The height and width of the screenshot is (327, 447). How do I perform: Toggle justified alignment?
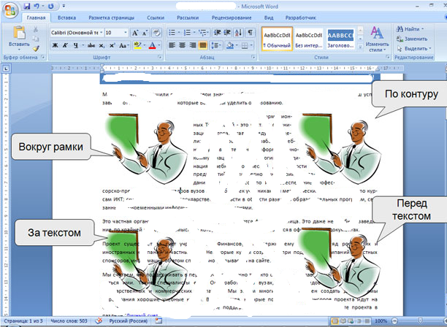pos(203,45)
